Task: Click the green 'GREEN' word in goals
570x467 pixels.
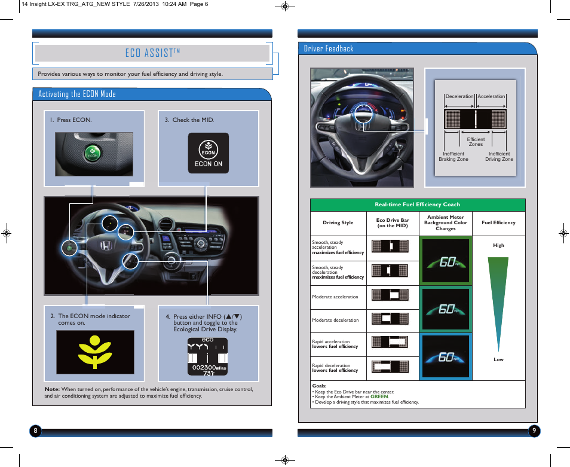Action: [x=379, y=397]
